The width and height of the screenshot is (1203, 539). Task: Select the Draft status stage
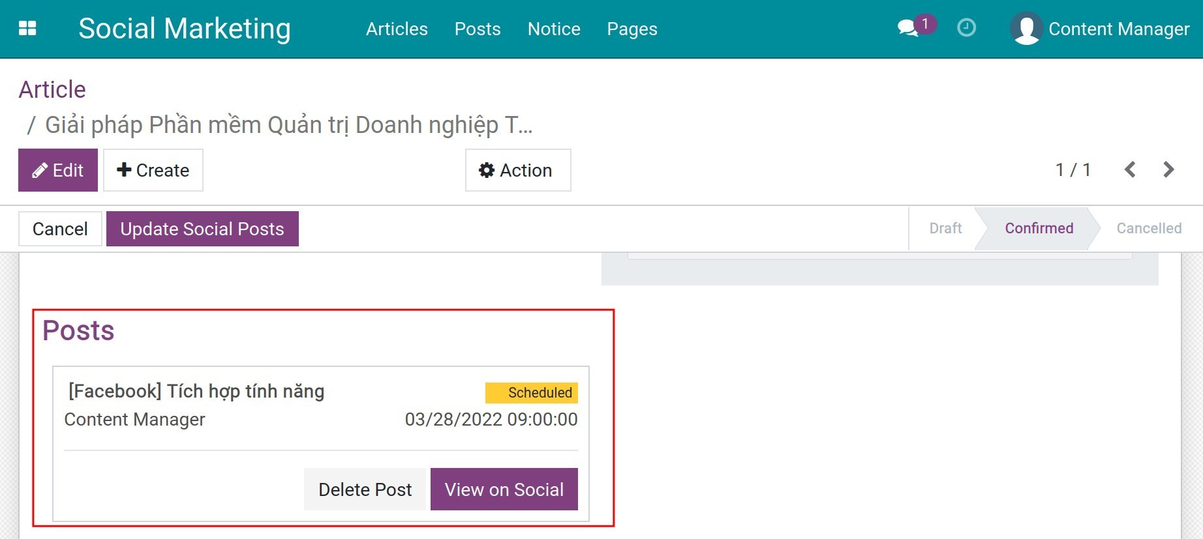pos(945,228)
